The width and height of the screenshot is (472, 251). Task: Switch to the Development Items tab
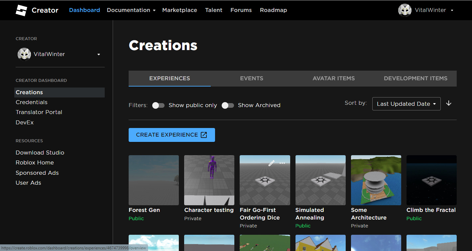click(415, 79)
